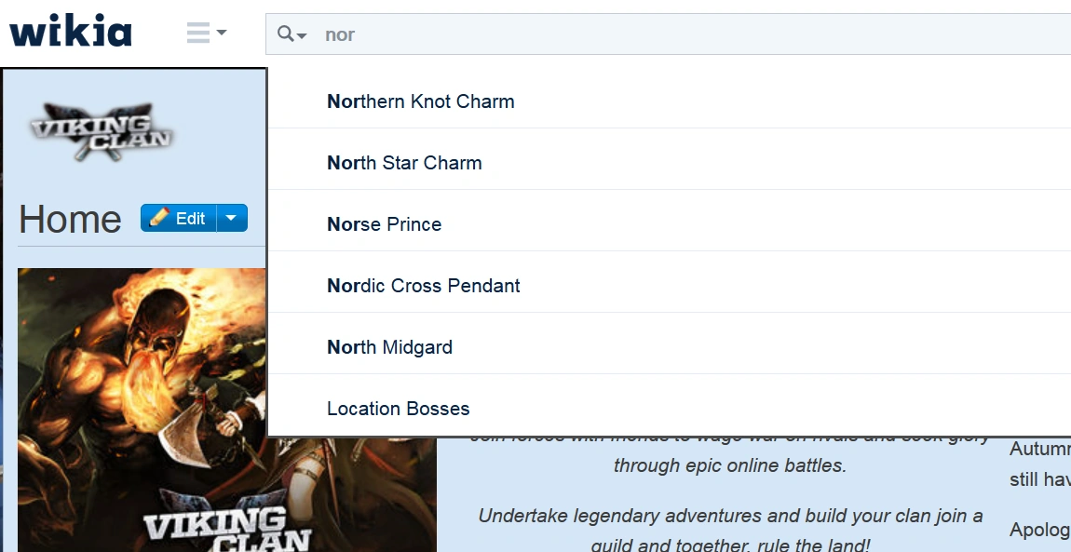This screenshot has width=1071, height=552.
Task: Click the Wikia logo
Action: click(x=71, y=32)
